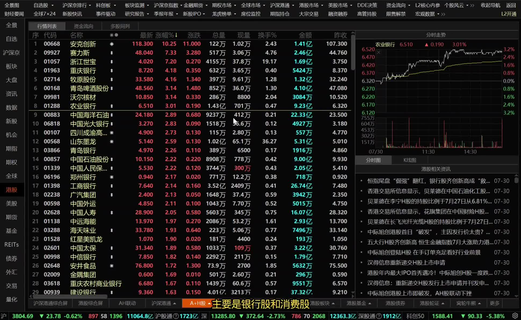Close the chart overlay with the X box
The image size is (521, 320).
pyautogui.click(x=379, y=52)
